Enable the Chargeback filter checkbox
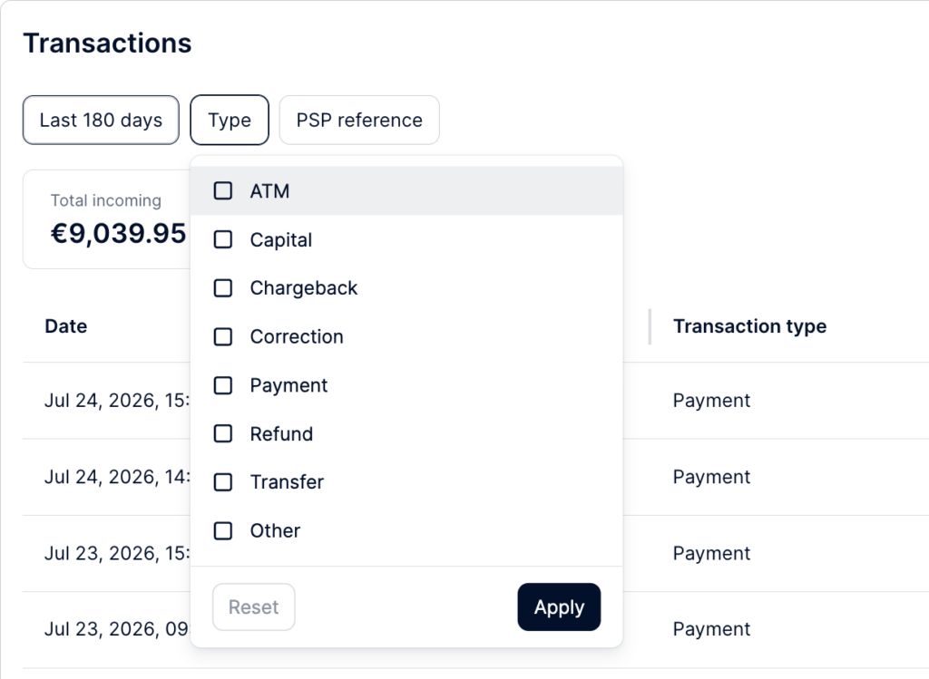The image size is (929, 679). pos(223,287)
